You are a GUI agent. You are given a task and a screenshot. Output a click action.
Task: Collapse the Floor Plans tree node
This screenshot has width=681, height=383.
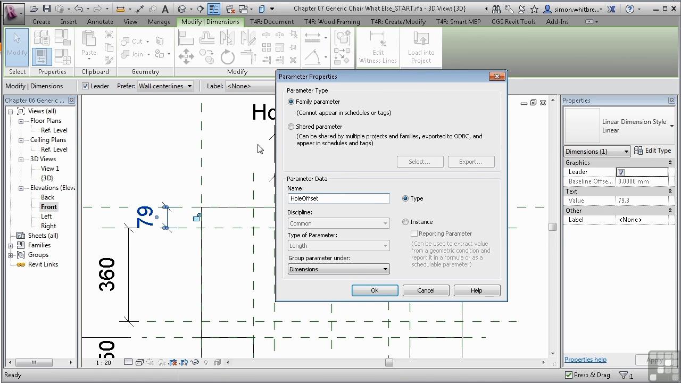[x=21, y=121]
